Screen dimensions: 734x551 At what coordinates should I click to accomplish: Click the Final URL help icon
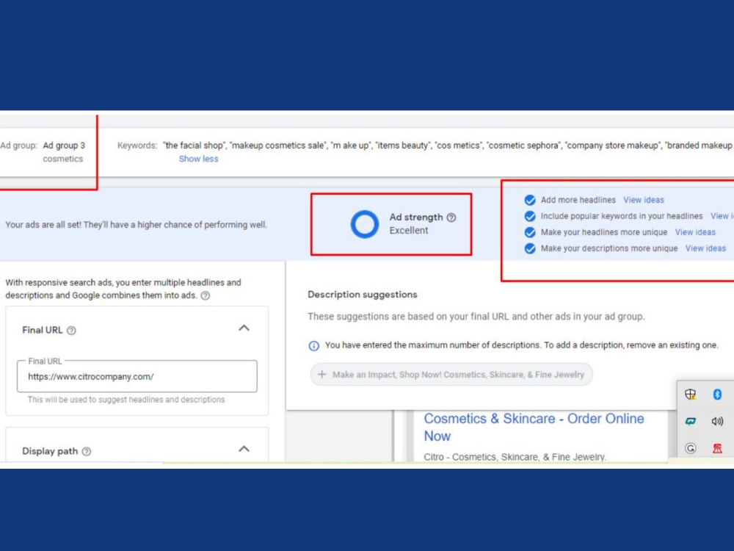click(x=71, y=331)
